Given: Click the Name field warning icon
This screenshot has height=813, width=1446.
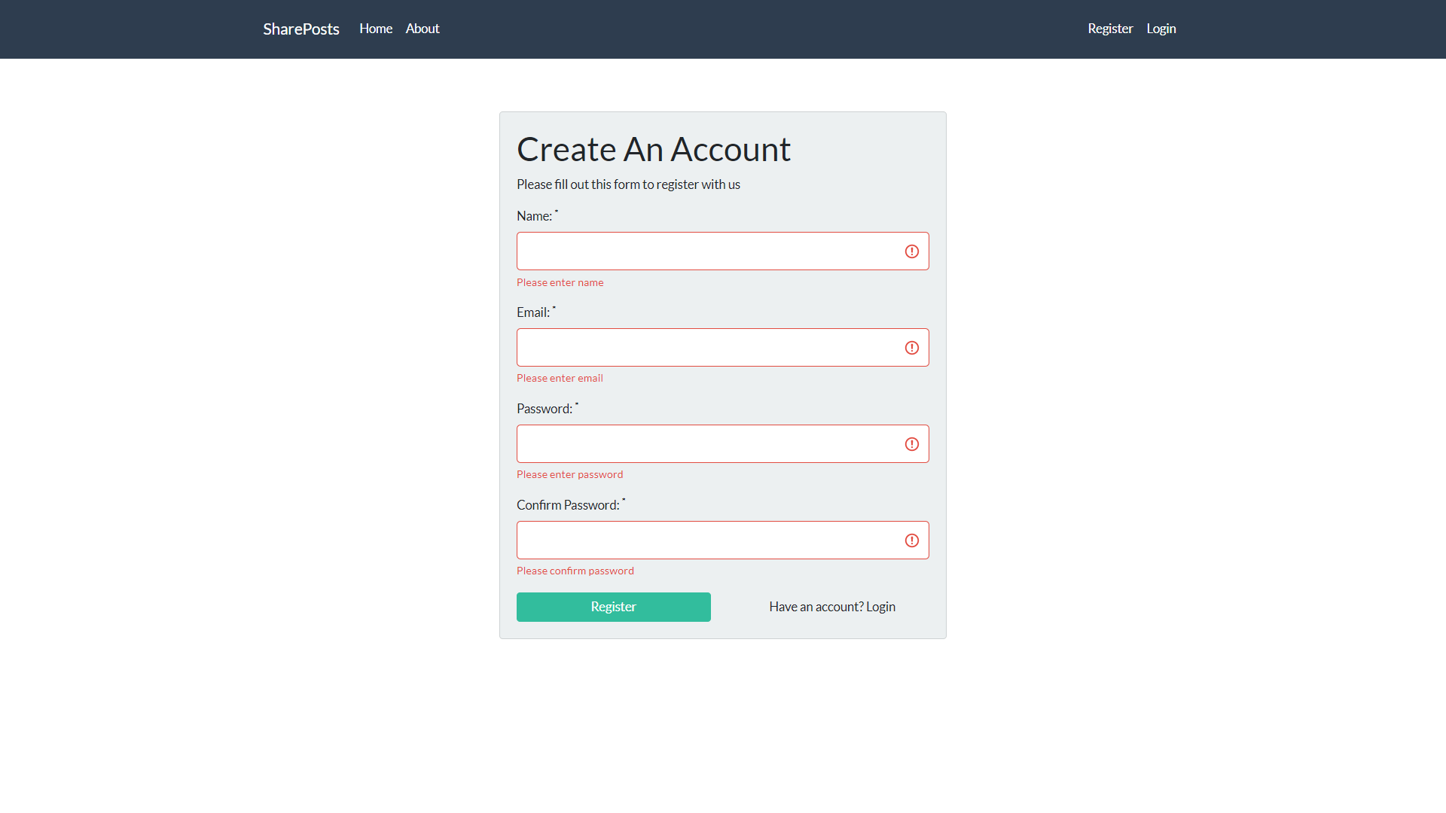Looking at the screenshot, I should point(912,251).
